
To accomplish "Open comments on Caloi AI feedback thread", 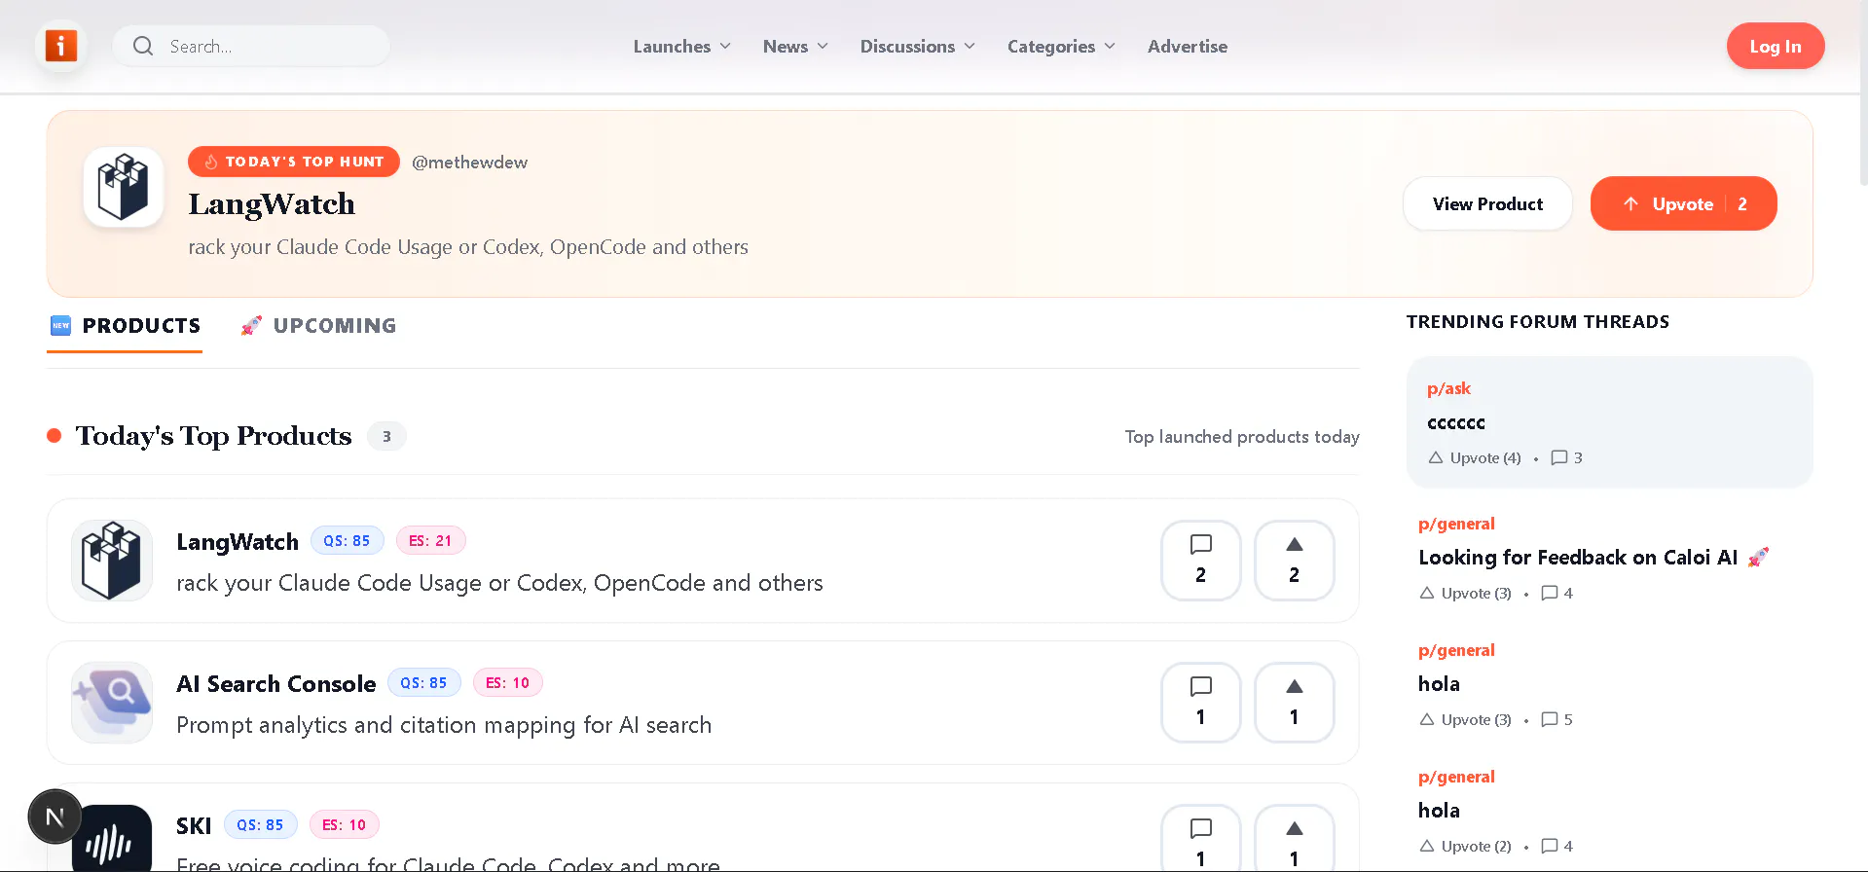I will [x=1557, y=593].
